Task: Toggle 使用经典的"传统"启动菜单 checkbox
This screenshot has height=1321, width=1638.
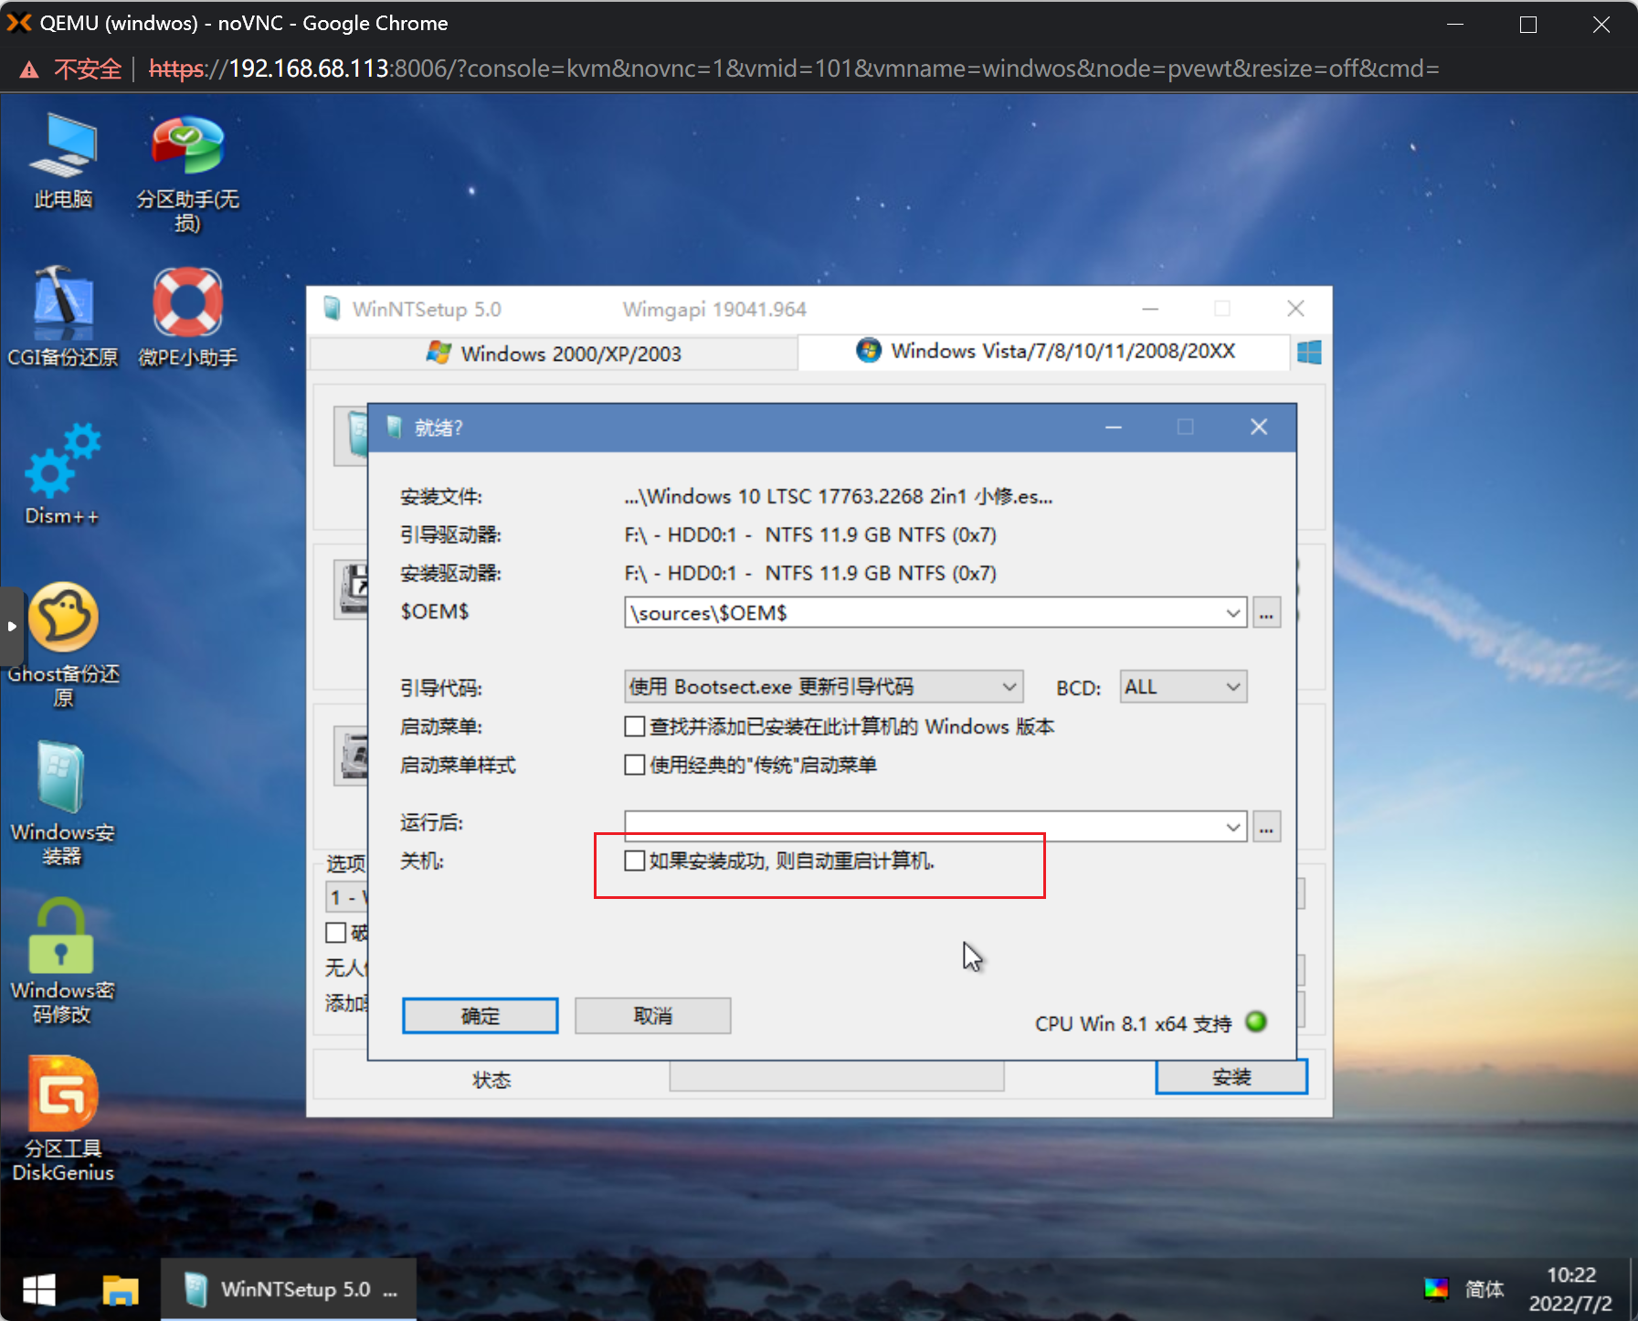Action: [635, 766]
